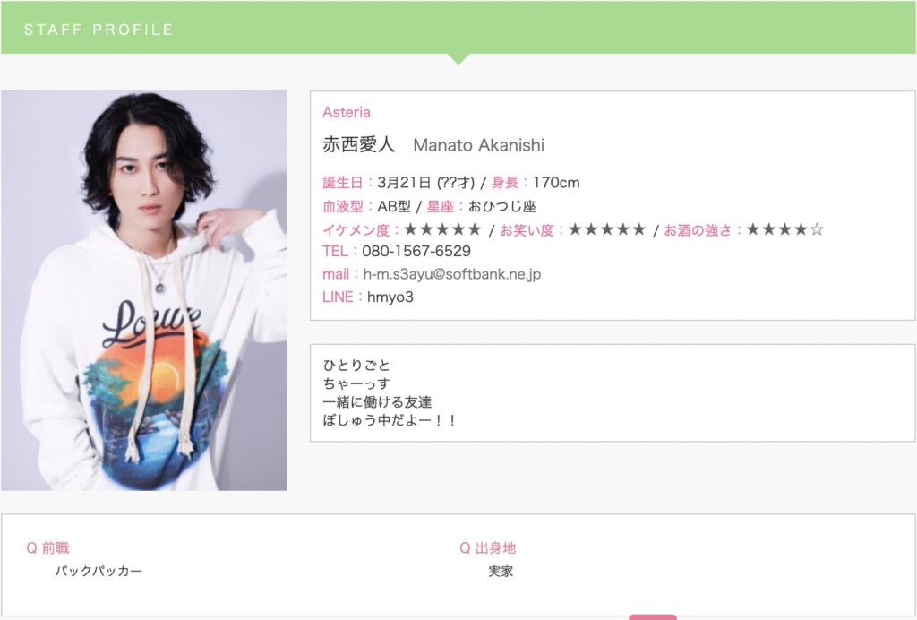Select the LINE ID hmyo3
917x620 pixels.
(x=390, y=297)
